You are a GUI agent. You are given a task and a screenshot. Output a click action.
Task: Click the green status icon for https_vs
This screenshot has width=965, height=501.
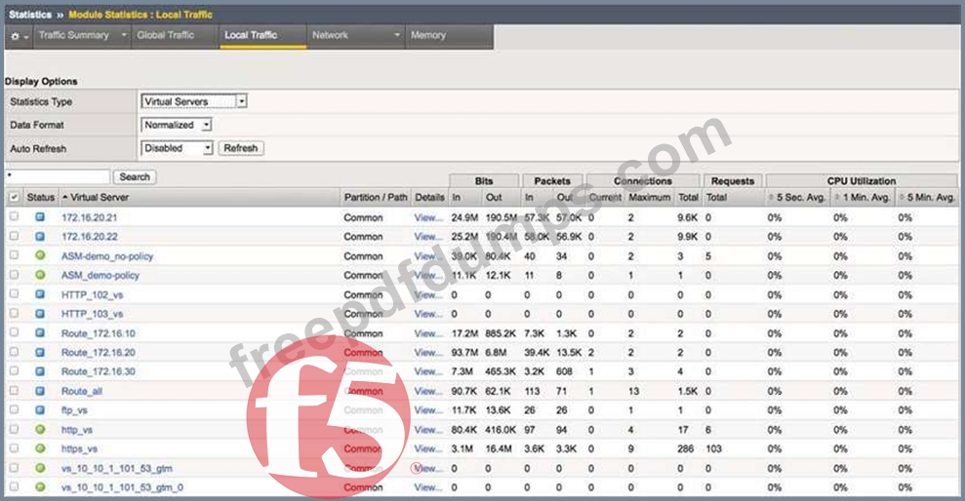tap(40, 448)
